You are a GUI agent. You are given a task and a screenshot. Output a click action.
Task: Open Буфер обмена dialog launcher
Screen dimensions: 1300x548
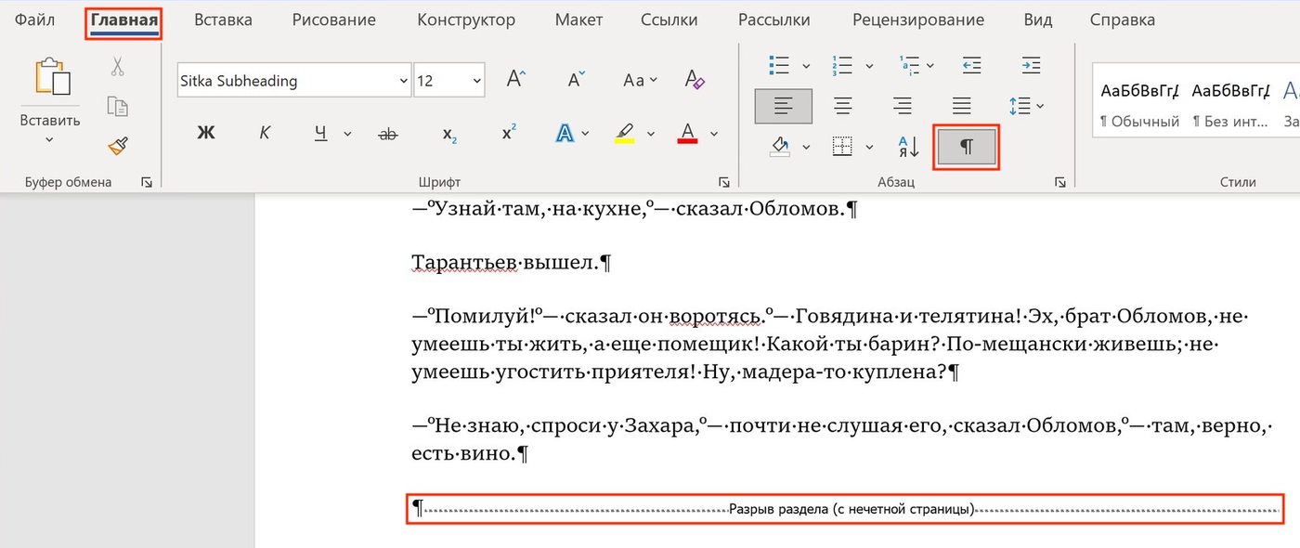146,183
